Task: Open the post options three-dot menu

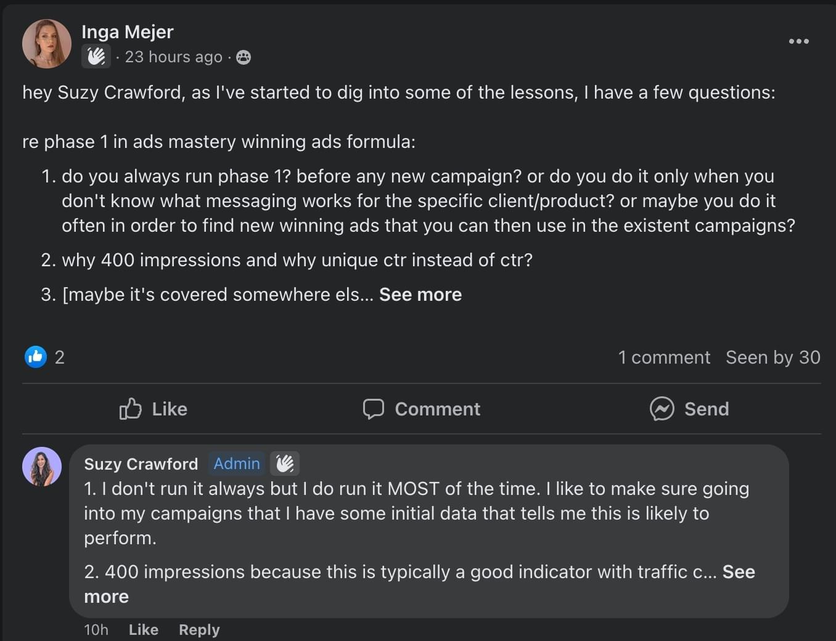Action: (798, 41)
